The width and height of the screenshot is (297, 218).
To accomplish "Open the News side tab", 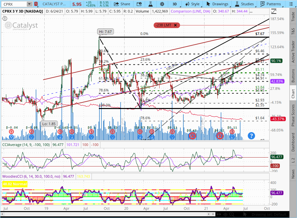I will (x=293, y=174).
